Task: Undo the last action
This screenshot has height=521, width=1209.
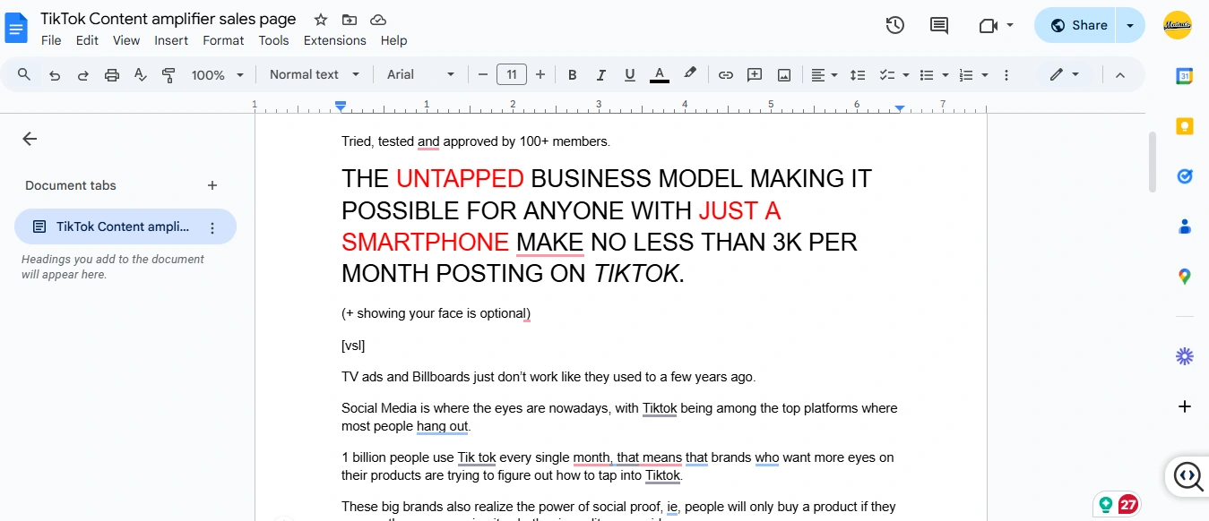Action: point(55,75)
